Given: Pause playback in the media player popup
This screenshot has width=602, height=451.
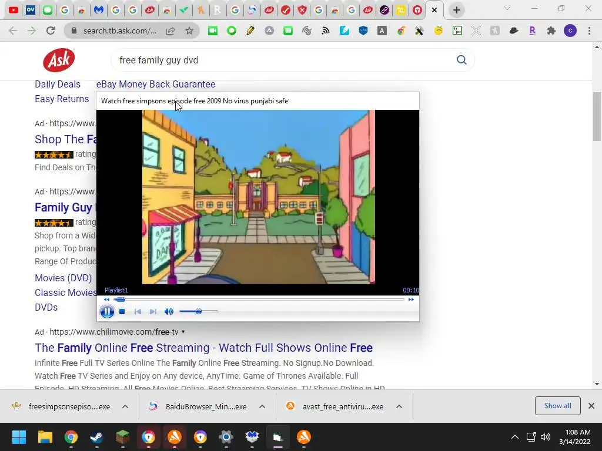Looking at the screenshot, I should (107, 311).
